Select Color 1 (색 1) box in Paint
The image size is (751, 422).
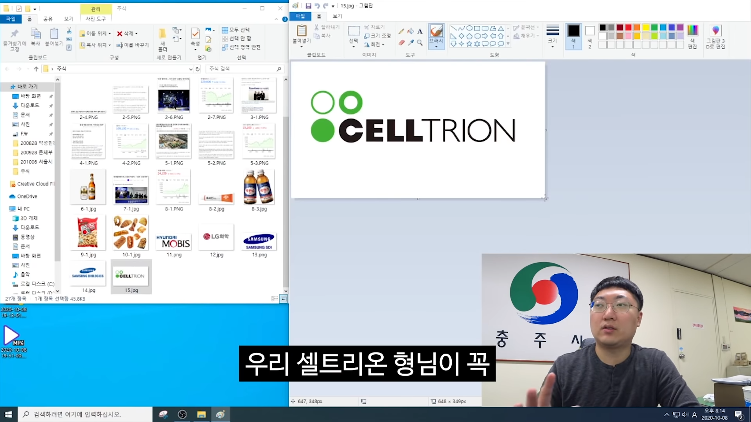[573, 36]
